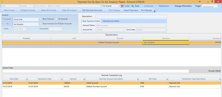
Task: Open the Not Queued status dropdown
Action: [119, 6]
